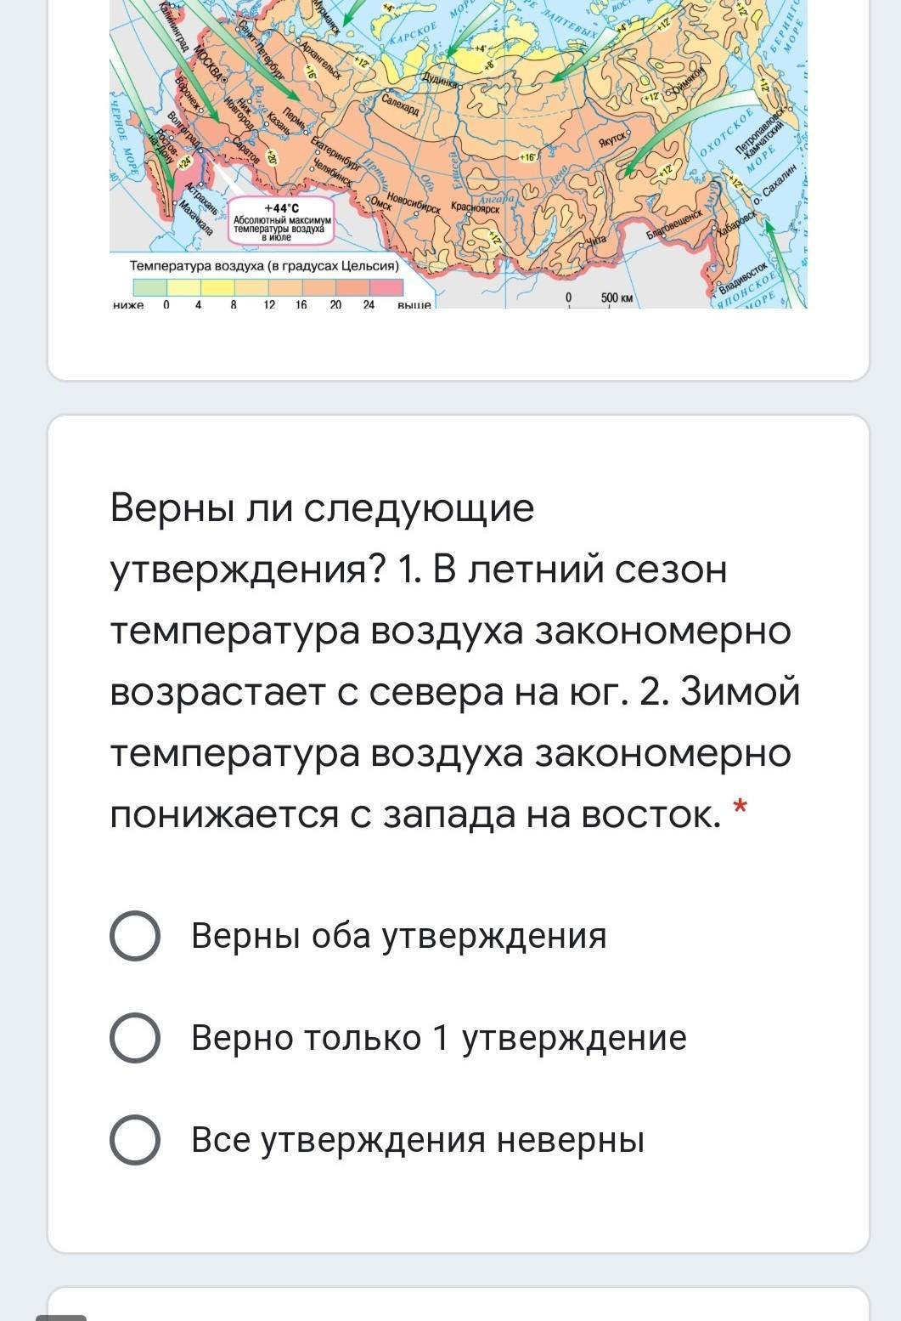Mark the "Все утверждения неверны" radio button
Image resolution: width=901 pixels, height=1321 pixels.
pos(135,1140)
